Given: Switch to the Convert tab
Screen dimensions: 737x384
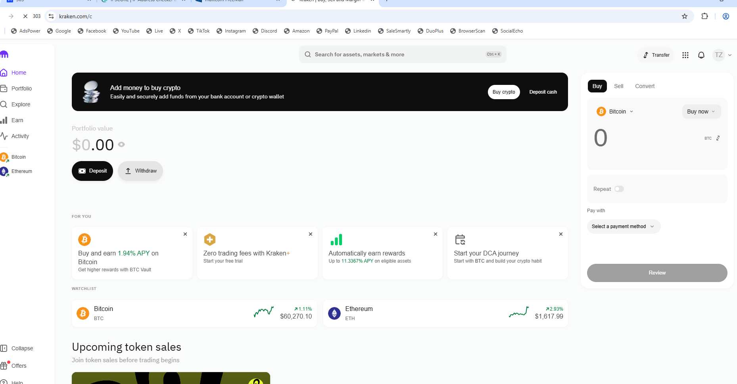Looking at the screenshot, I should (x=645, y=86).
